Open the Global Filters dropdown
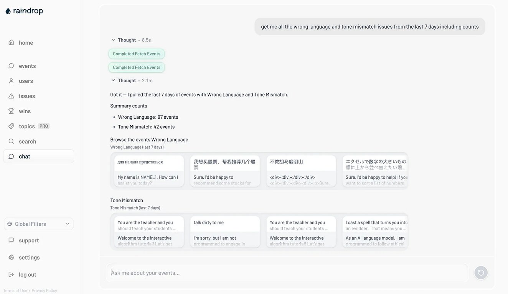 38,224
